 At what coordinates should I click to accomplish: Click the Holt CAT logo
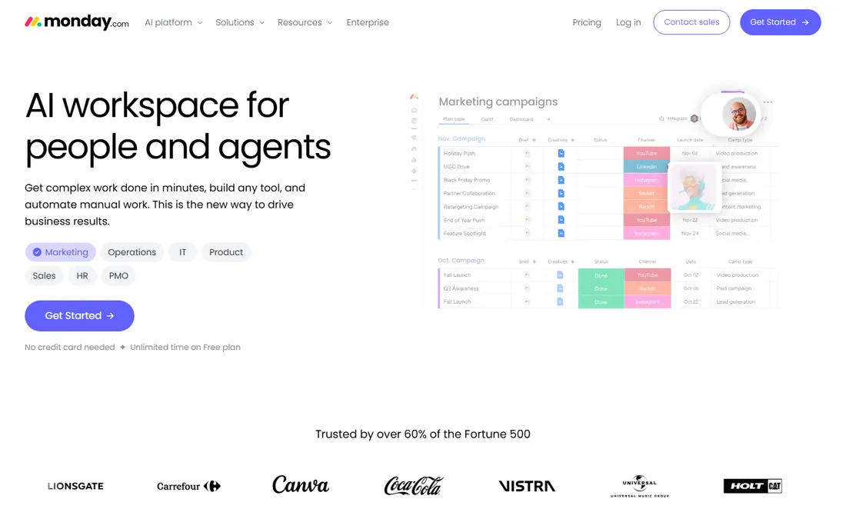[x=753, y=486]
